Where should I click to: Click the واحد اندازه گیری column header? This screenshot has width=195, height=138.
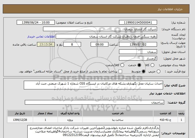click(70, 113)
